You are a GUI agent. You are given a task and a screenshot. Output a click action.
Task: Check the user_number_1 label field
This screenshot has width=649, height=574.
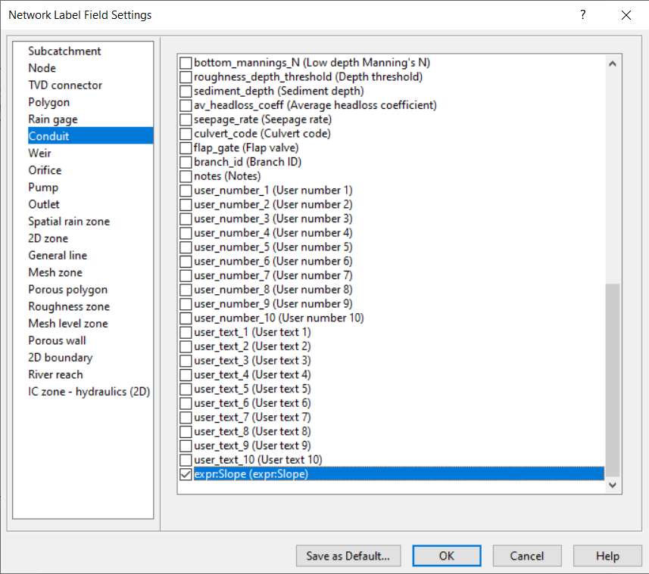[185, 190]
